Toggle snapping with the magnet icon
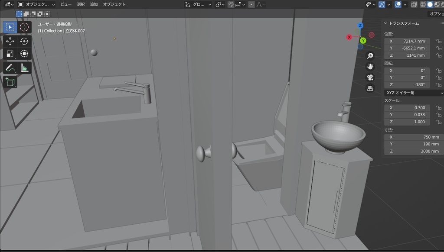Viewport: 444px width, 252px height. (230, 4)
